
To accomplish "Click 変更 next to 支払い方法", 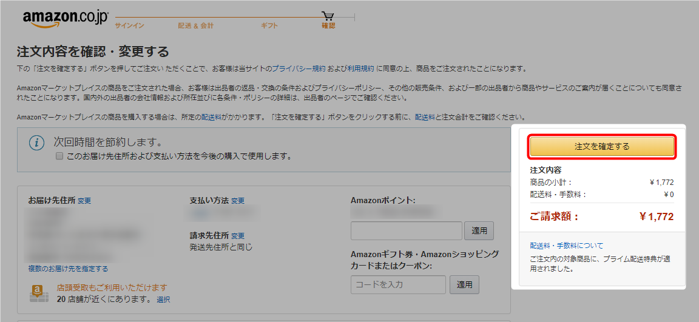I will point(238,201).
